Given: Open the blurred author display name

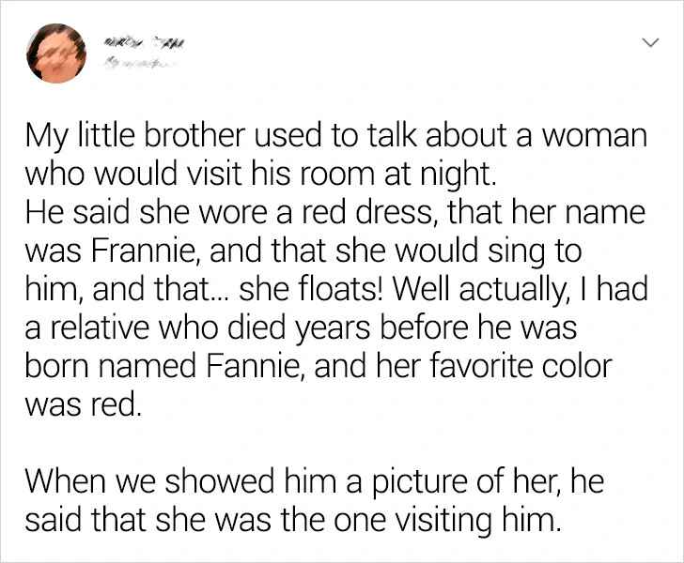Looking at the screenshot, I should (x=141, y=40).
